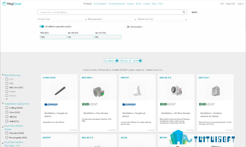Image resolution: width=246 pixels, height=147 pixels.
Task: Click the EKO-YLA-1 title link
Action: point(204,78)
